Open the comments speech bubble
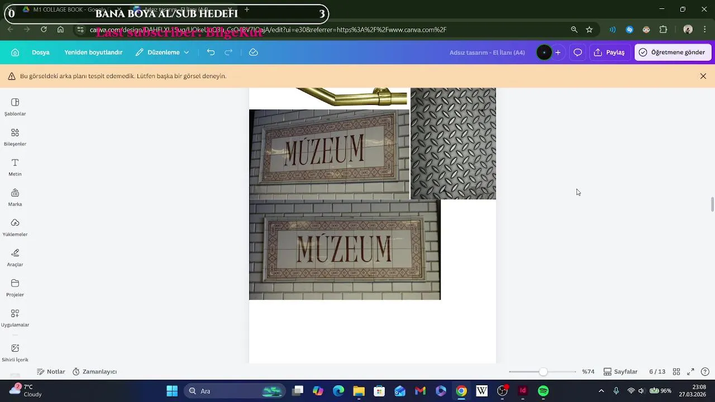Viewport: 715px width, 402px height. coord(578,52)
